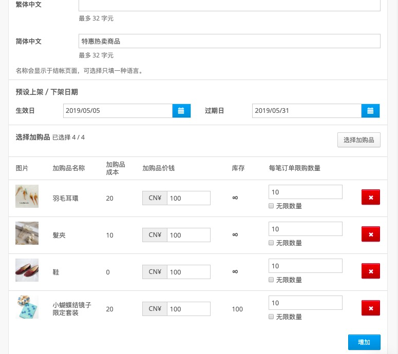Delete 小蝴蝶结镜子限定套装 with red X

371,308
